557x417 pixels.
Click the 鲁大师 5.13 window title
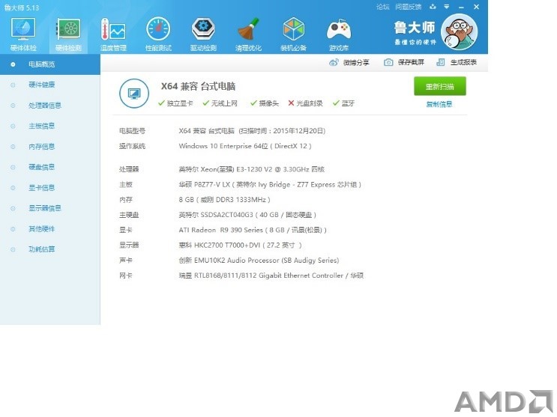22,7
